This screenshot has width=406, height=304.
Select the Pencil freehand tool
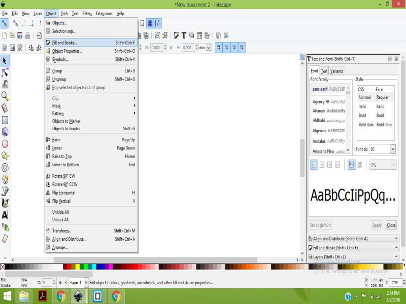[5, 179]
